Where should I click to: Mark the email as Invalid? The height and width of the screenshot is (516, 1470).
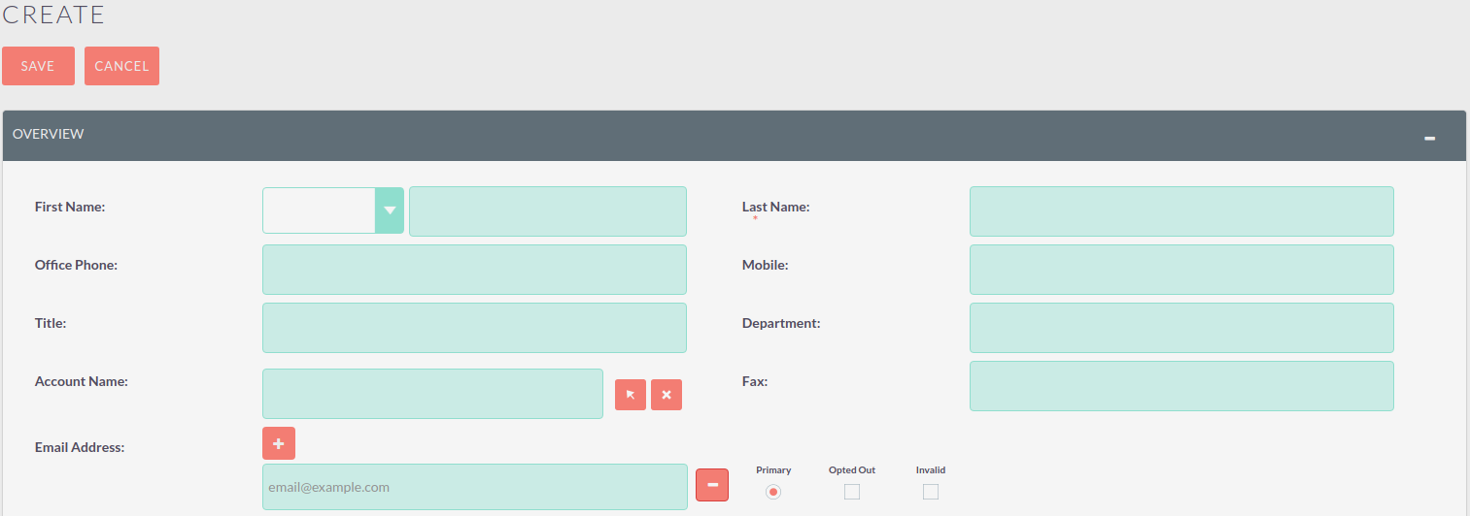coord(931,492)
